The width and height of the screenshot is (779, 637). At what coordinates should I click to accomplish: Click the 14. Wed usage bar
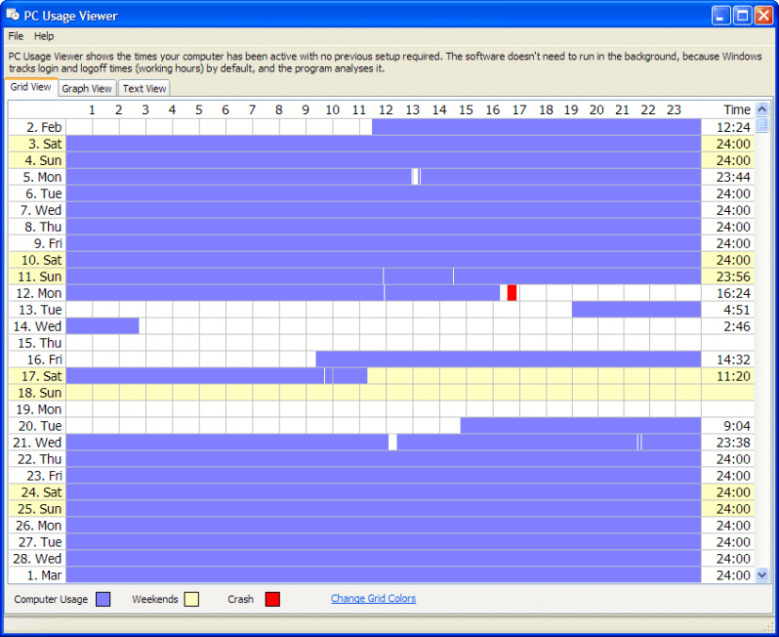coord(103,326)
